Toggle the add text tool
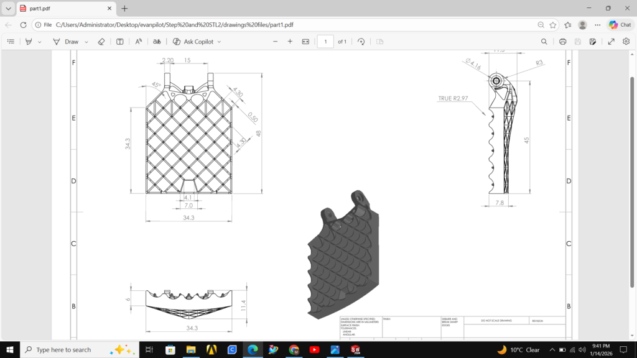This screenshot has height=358, width=637. click(120, 42)
